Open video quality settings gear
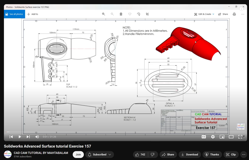 [x=213, y=137]
